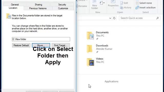Open the Sharing tab

pyautogui.click(x=38, y=5)
